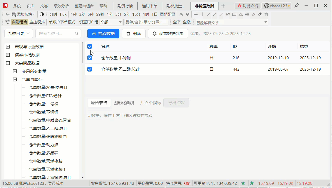Open a new tab with the plus icon
The image size is (332, 188).
pyautogui.click(x=223, y=6)
